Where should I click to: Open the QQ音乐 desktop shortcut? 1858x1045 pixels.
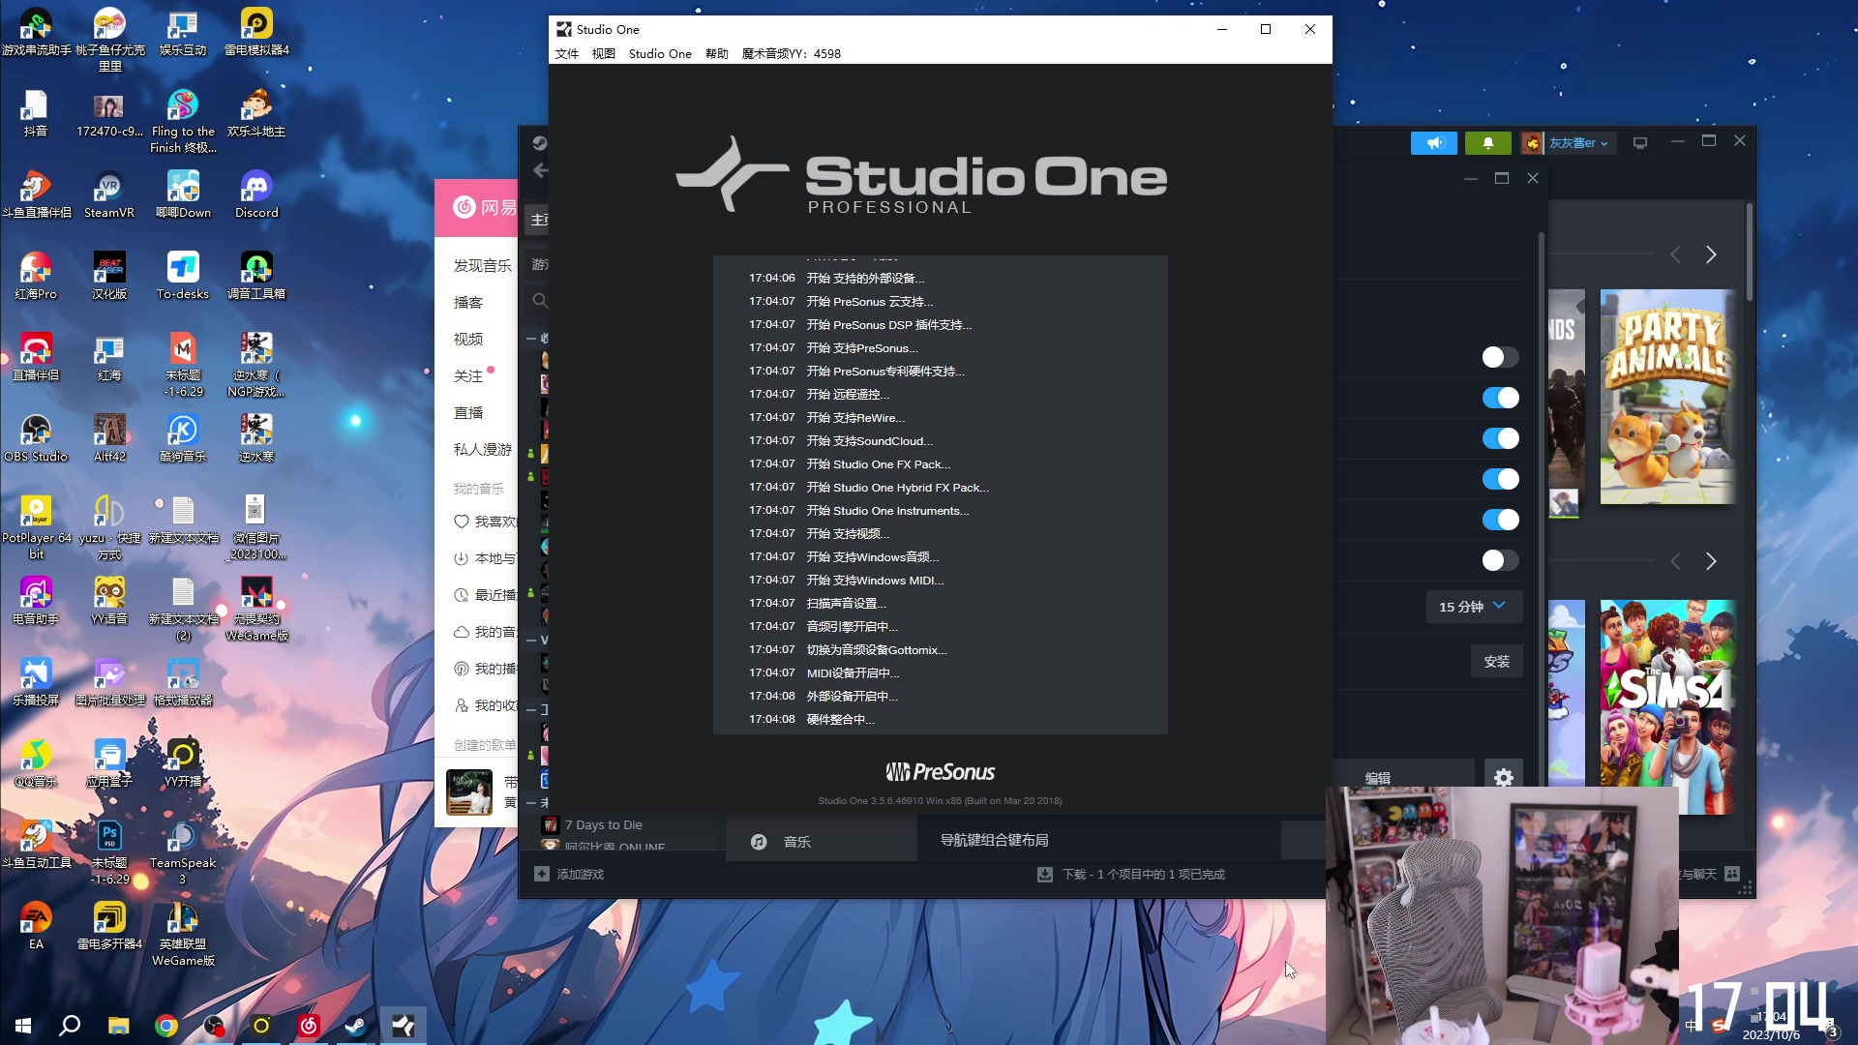tap(36, 762)
